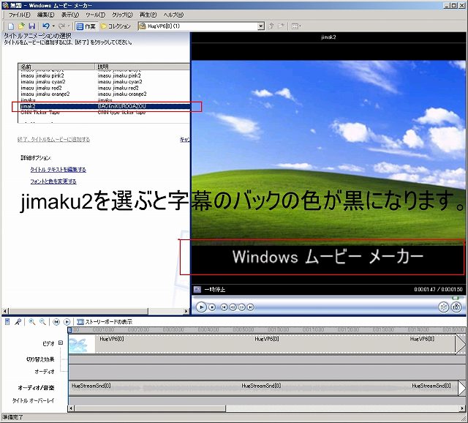Toggle the コレクション collections pane button
This screenshot has height=423, width=468.
click(x=116, y=26)
